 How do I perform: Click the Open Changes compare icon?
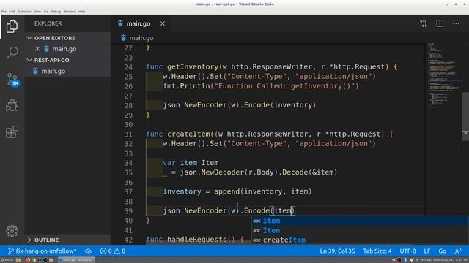point(424,23)
